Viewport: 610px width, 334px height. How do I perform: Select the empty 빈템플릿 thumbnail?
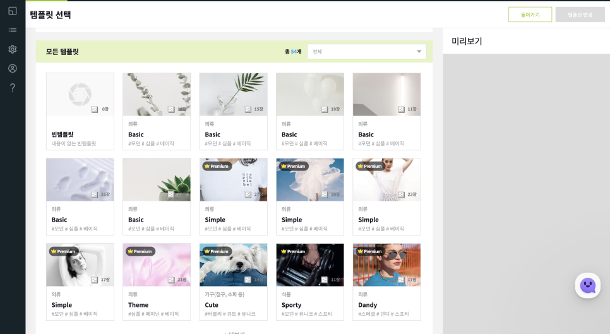80,95
